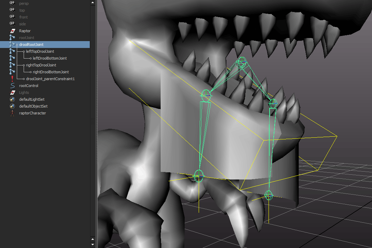Click the red parentConstraint exclamation icon
Image resolution: width=372 pixels, height=248 pixels.
point(12,79)
